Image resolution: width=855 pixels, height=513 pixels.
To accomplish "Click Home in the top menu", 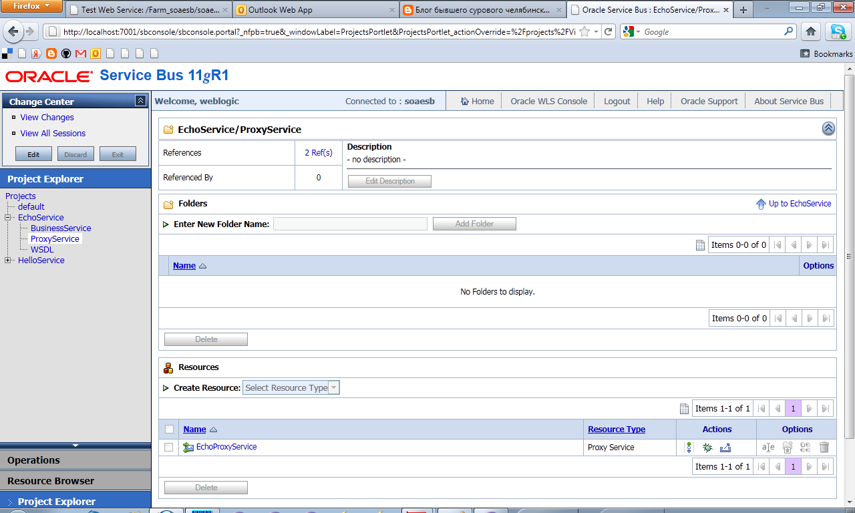I will pos(477,102).
